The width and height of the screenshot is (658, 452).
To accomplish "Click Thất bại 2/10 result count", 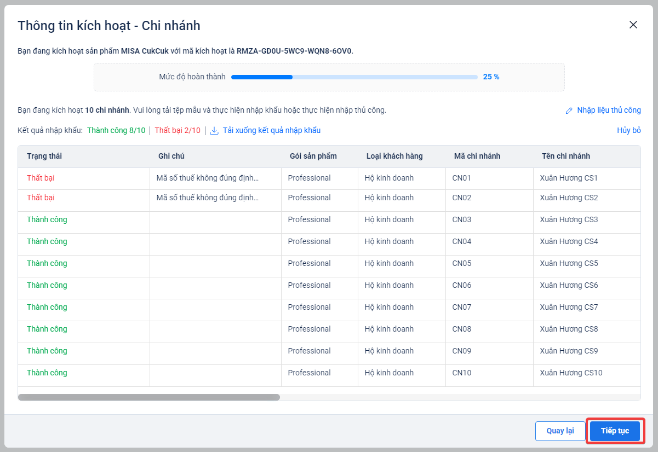I will tap(178, 130).
